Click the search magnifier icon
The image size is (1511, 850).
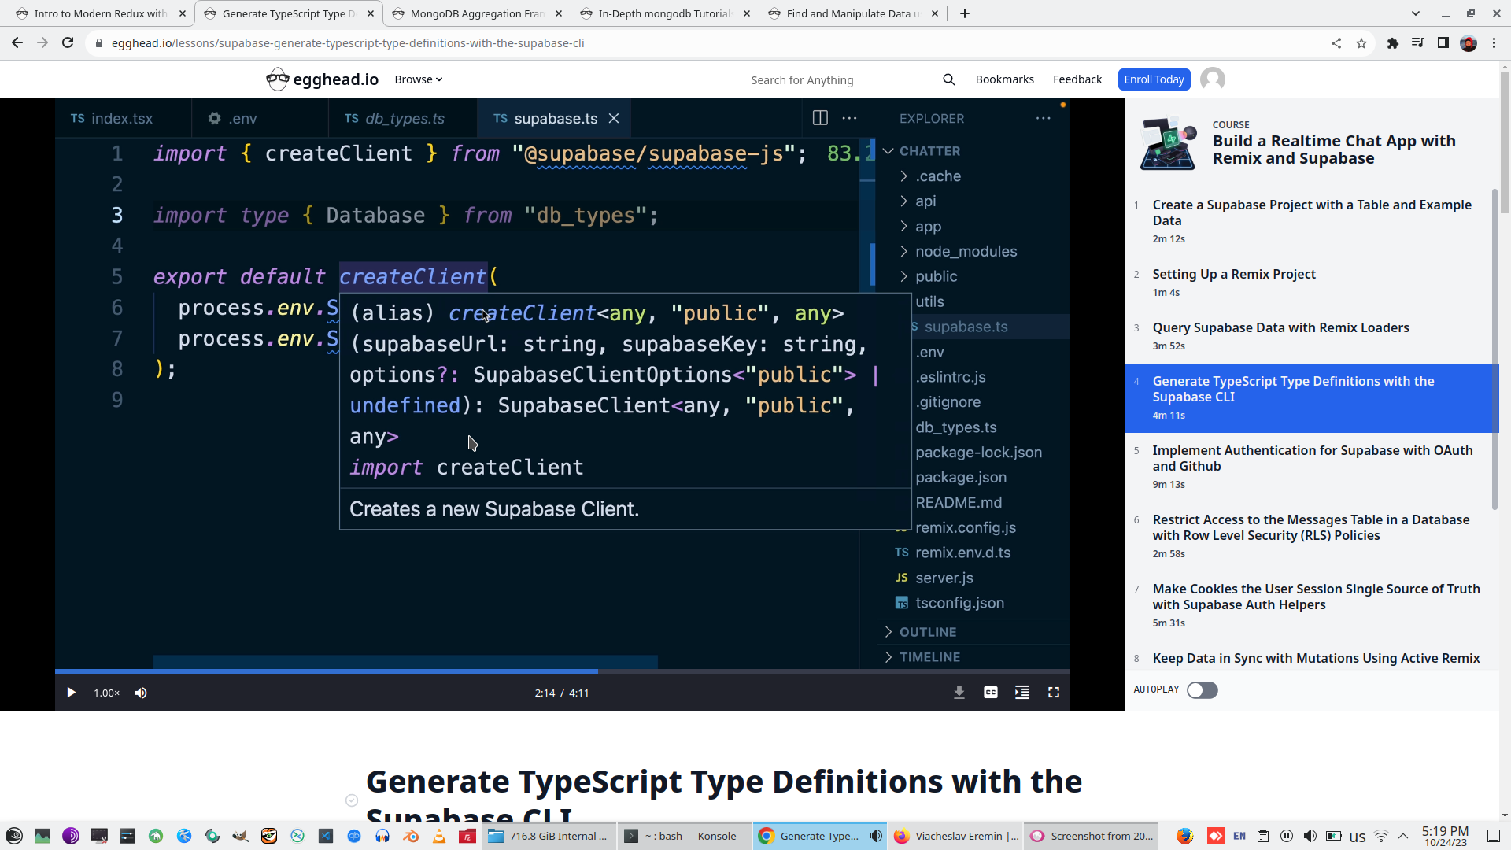click(948, 79)
